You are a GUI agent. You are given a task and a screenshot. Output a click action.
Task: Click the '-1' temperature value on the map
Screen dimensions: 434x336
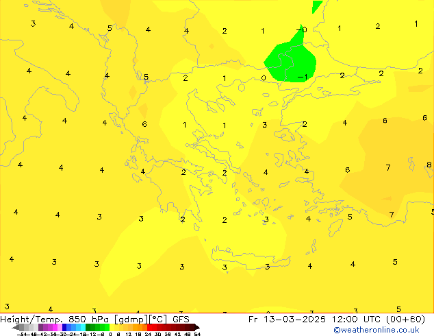(303, 77)
